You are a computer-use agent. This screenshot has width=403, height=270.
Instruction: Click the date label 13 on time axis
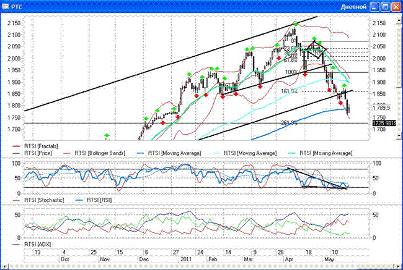click(38, 252)
